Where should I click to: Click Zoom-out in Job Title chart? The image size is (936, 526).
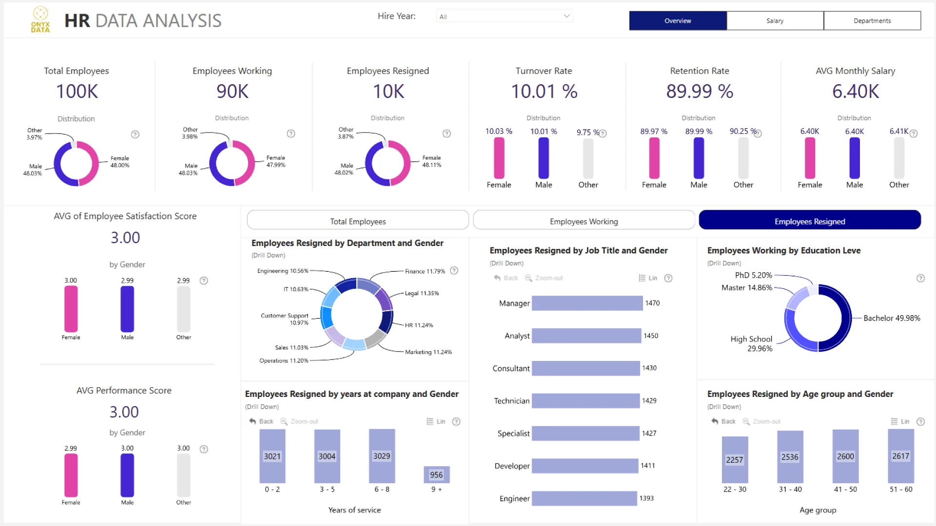(x=544, y=278)
